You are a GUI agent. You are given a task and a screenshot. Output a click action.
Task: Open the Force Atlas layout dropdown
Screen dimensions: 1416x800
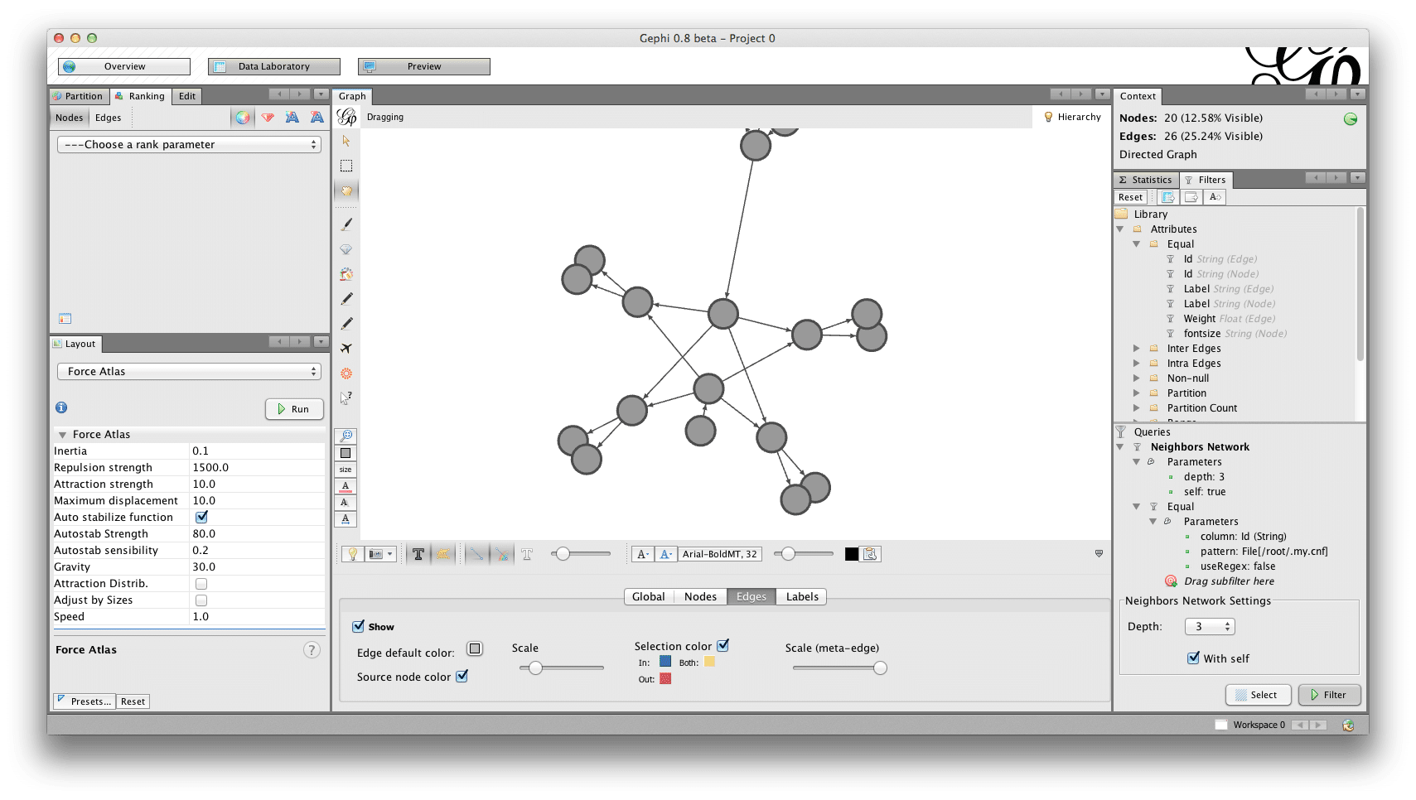tap(189, 372)
